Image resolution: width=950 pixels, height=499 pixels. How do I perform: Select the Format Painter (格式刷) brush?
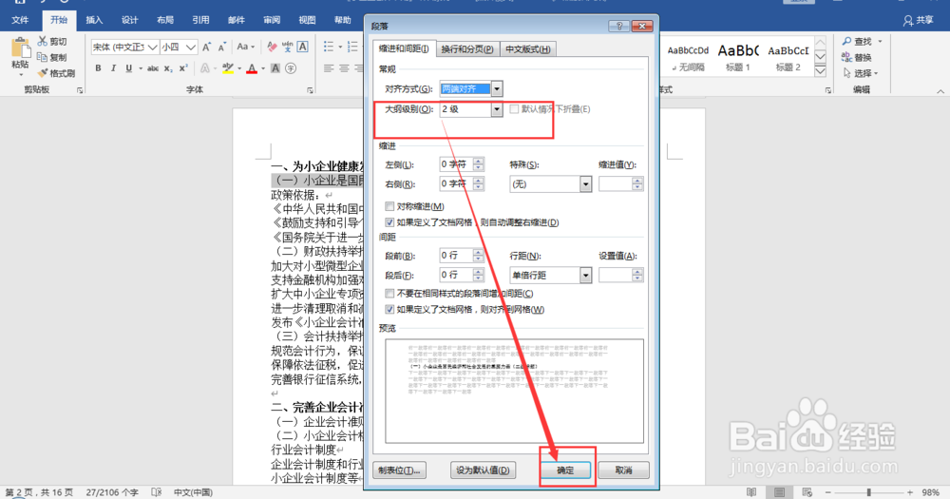[x=43, y=73]
